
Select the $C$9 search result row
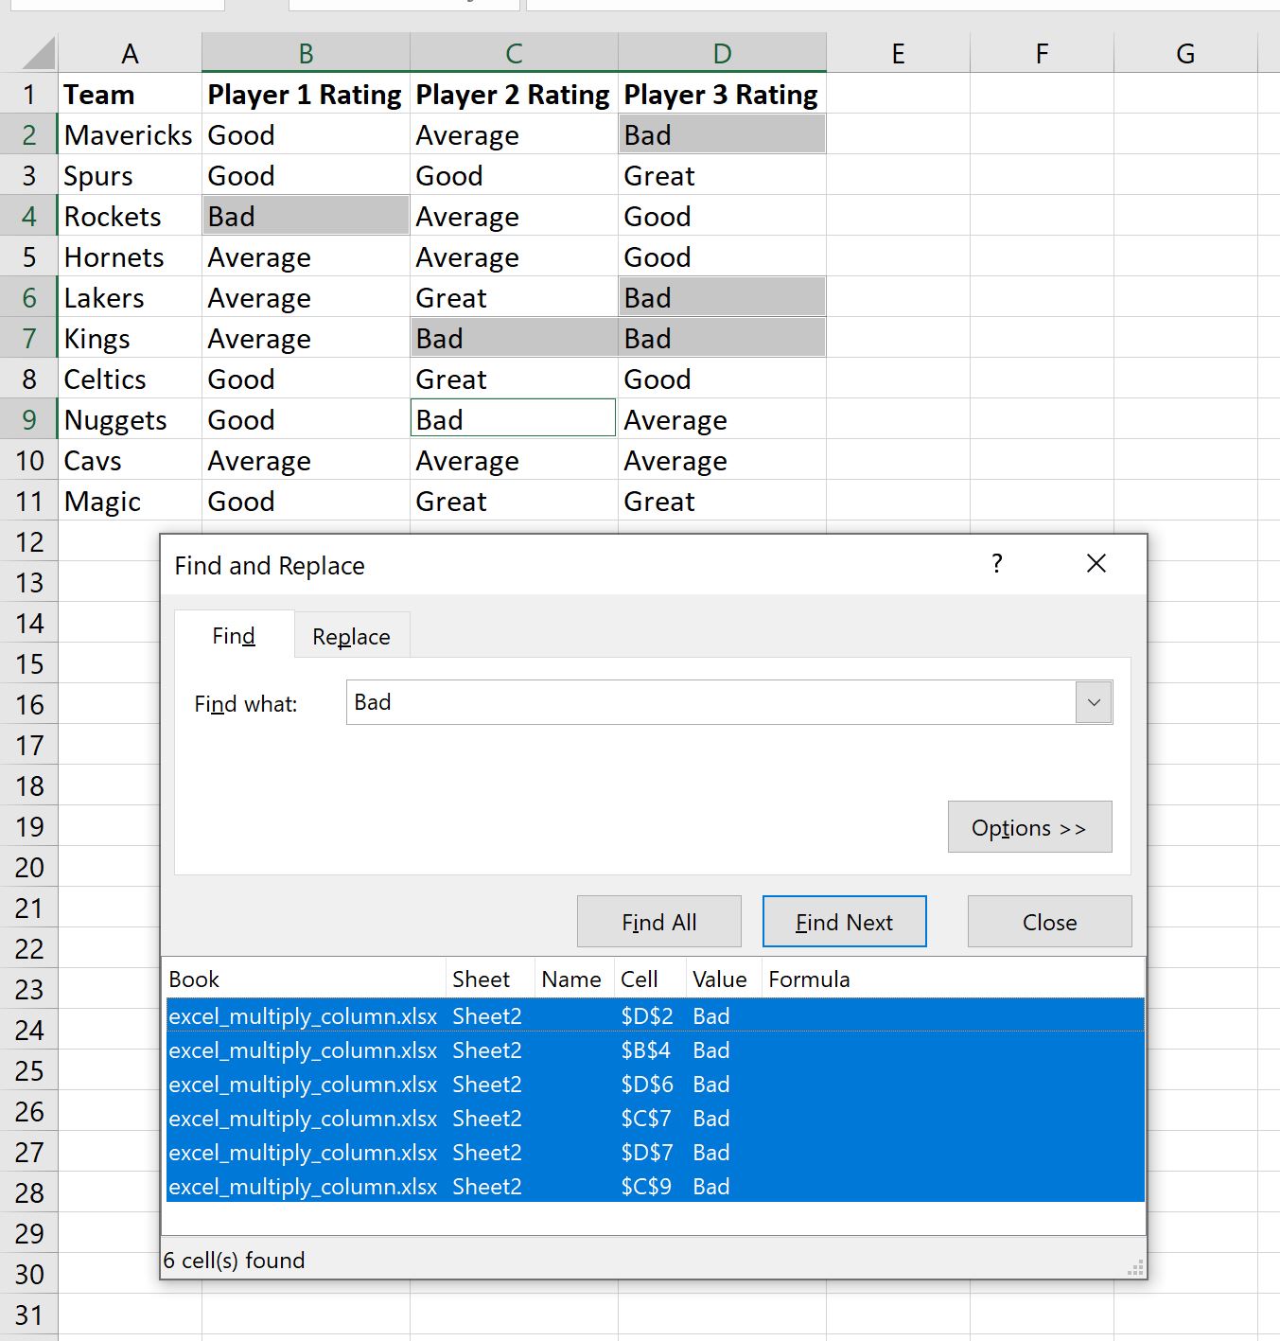655,1186
